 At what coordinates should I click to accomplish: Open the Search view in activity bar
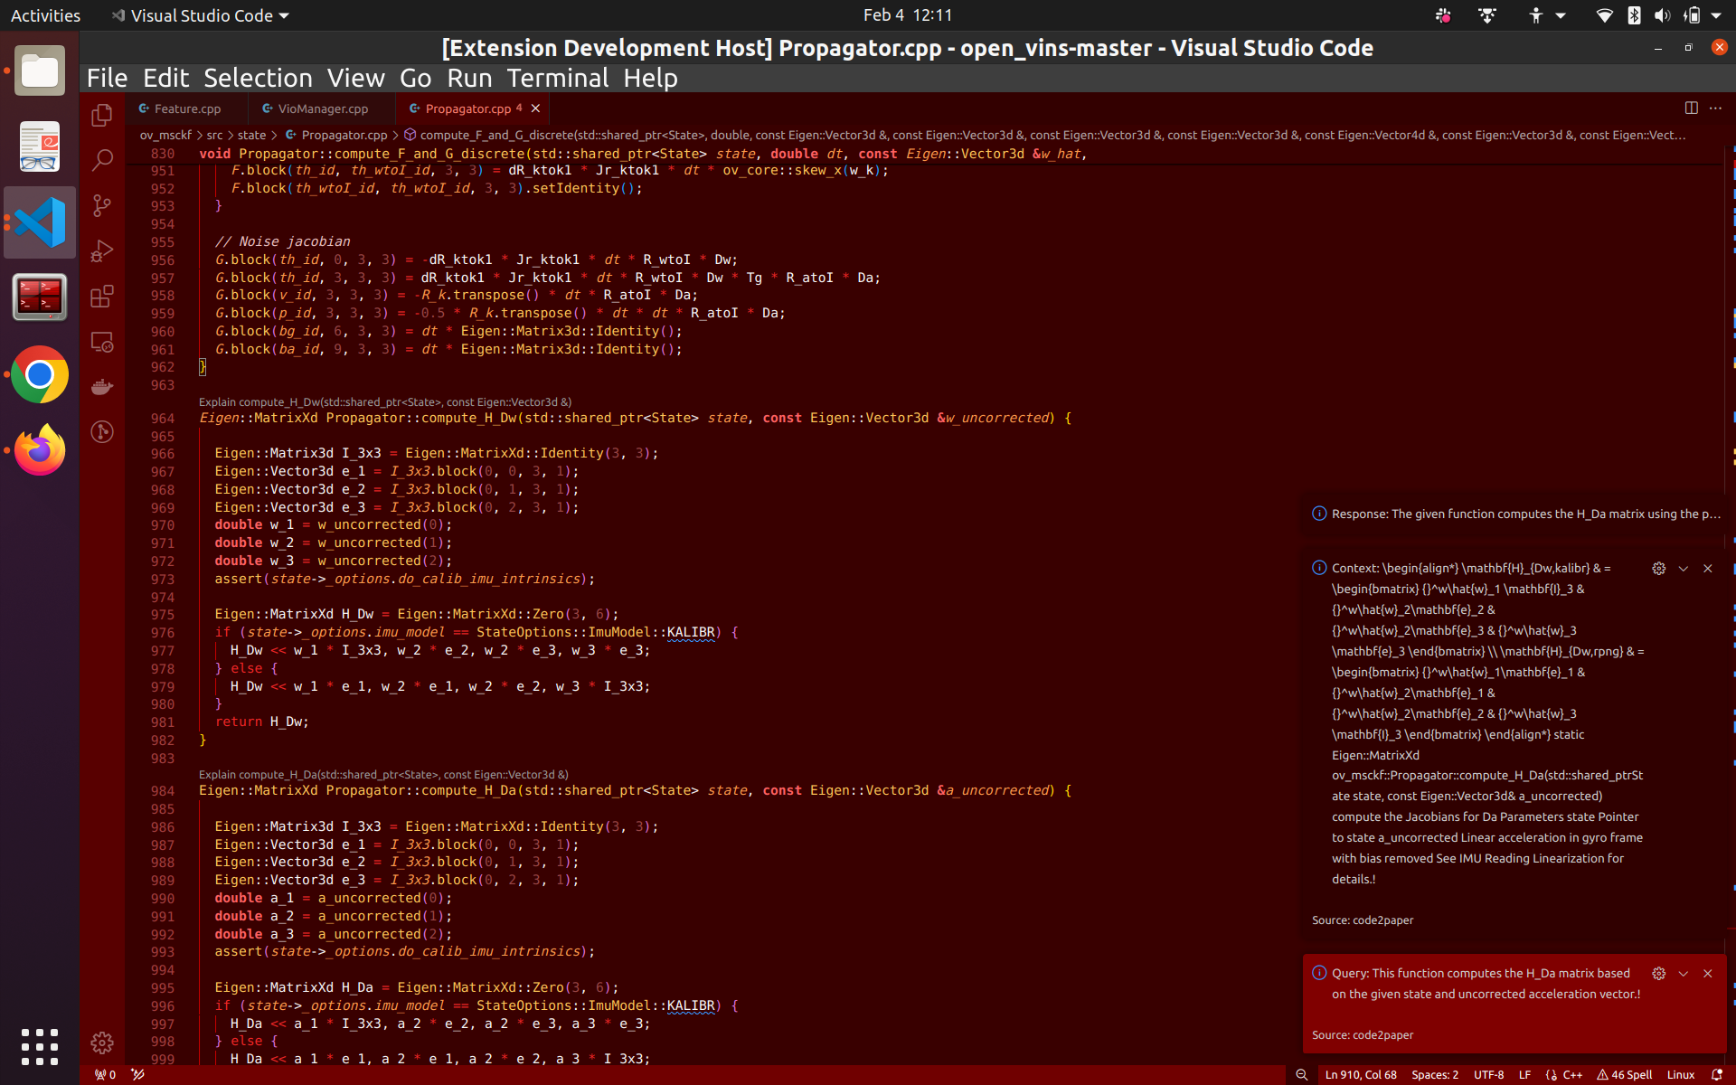pyautogui.click(x=102, y=161)
